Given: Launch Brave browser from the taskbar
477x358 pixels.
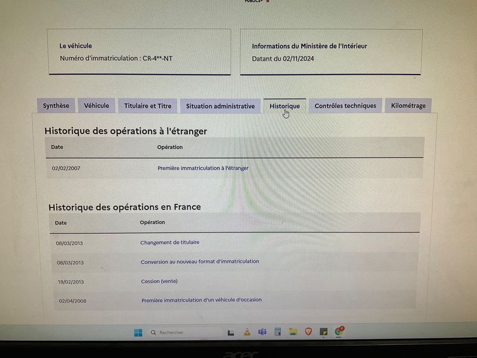Looking at the screenshot, I should (308, 331).
